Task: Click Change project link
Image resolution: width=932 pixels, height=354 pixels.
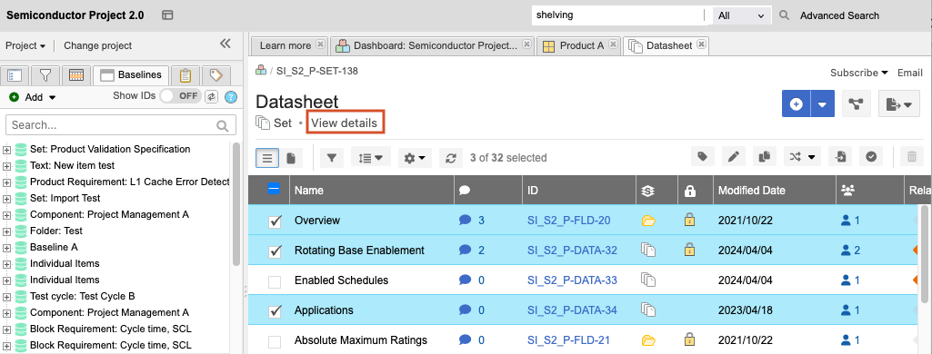Action: pos(97,45)
